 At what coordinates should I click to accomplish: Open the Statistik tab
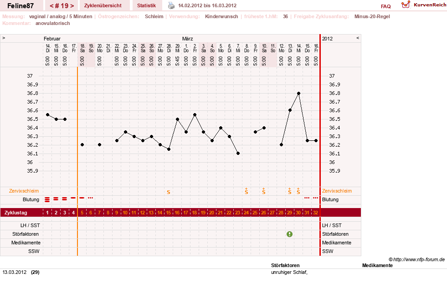point(147,5)
